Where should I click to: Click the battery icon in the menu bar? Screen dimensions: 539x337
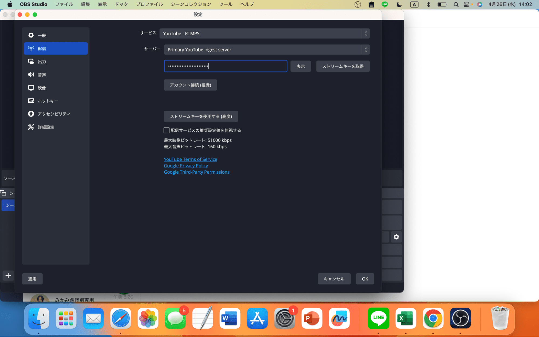coord(442,4)
